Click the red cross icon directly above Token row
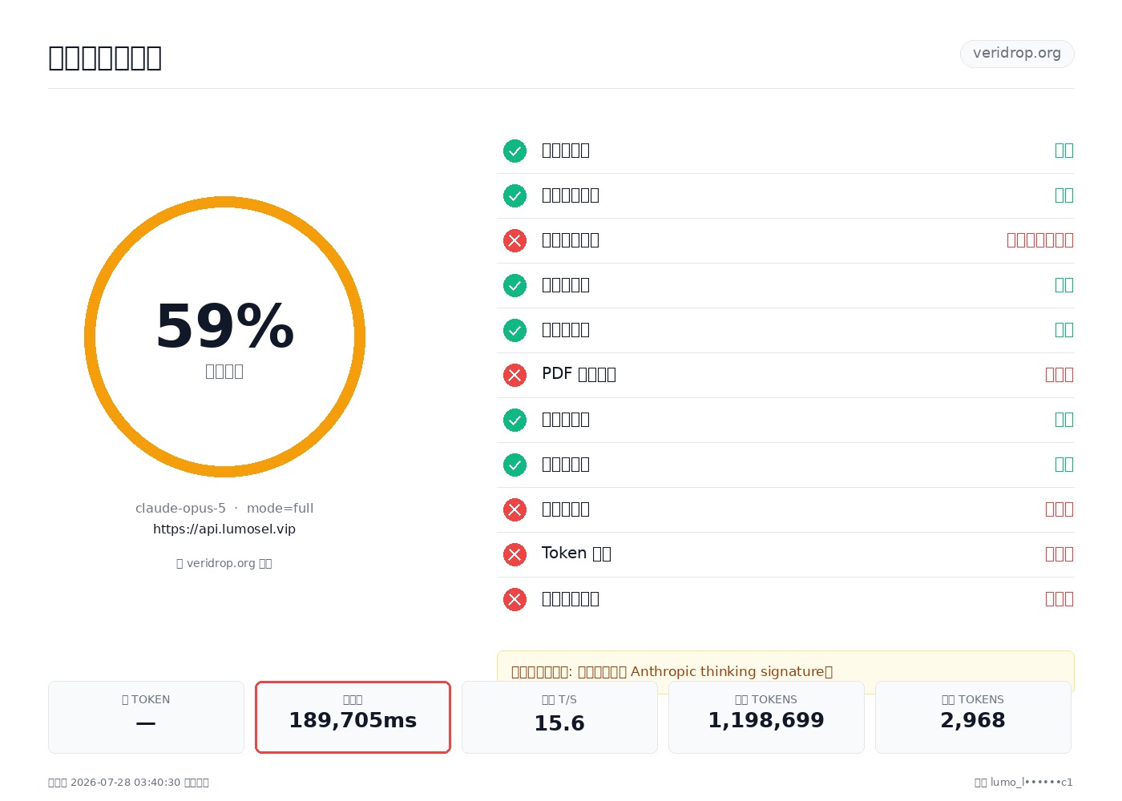This screenshot has height=801, width=1122. tap(515, 509)
